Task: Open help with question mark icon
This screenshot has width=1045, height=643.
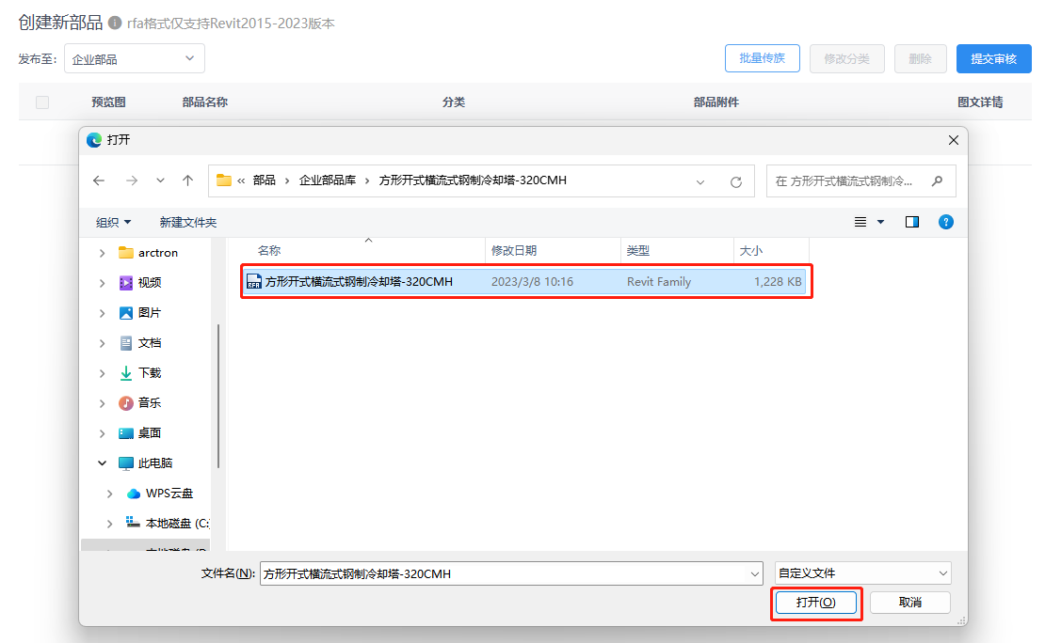Action: pyautogui.click(x=946, y=222)
